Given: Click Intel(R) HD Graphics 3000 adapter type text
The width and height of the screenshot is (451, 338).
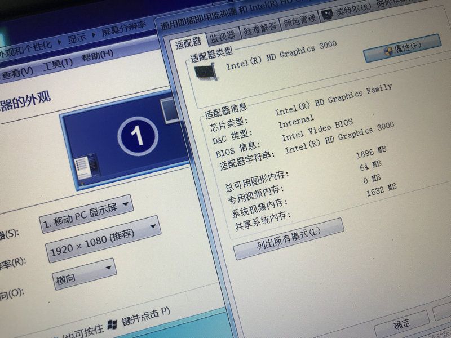Looking at the screenshot, I should click(x=281, y=55).
